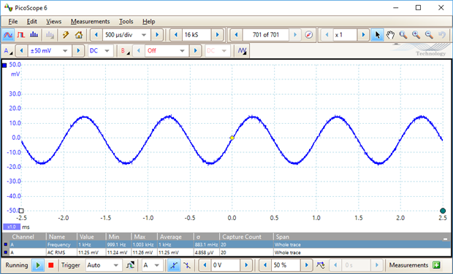Click the yellow trigger marker diamond
This screenshot has height=274, width=453.
232,138
